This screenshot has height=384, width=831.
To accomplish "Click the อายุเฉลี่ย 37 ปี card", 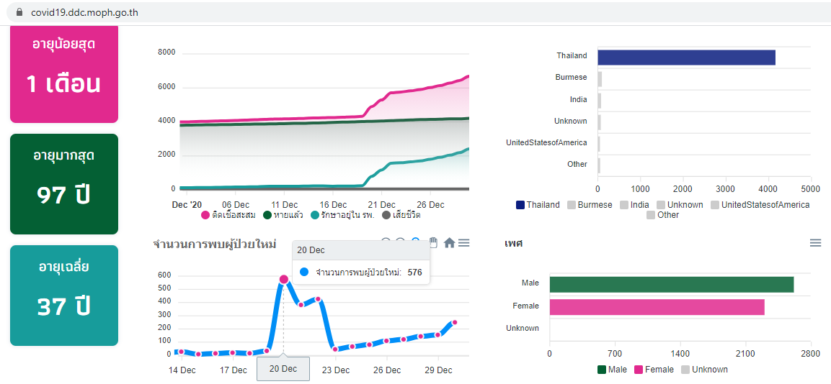I will point(64,295).
